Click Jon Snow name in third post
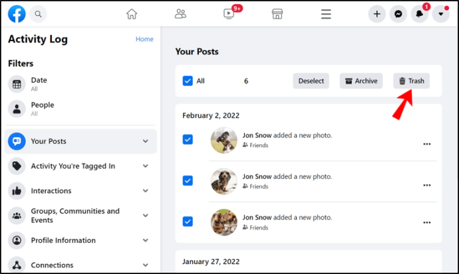 (x=257, y=218)
